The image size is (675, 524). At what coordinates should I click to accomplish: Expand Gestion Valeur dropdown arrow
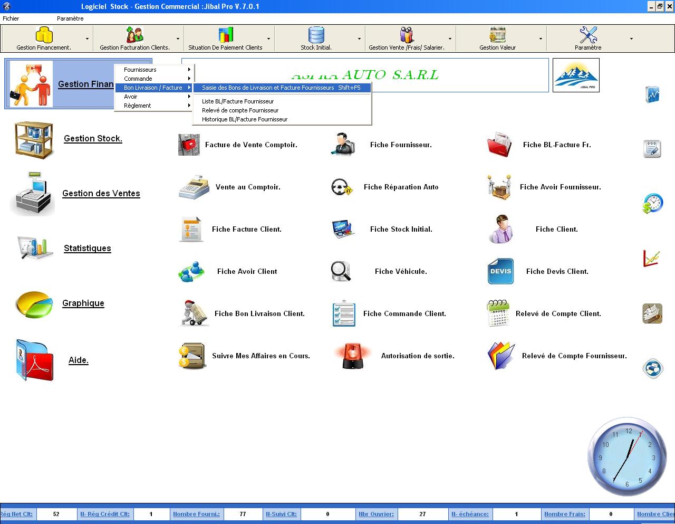coord(541,39)
